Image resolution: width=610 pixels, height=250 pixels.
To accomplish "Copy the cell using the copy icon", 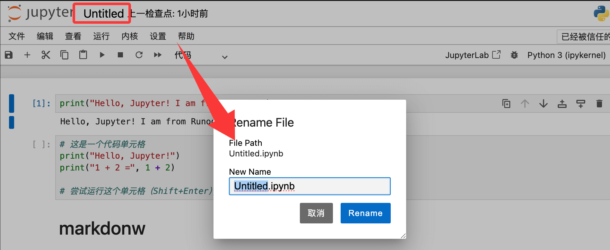I will (64, 55).
